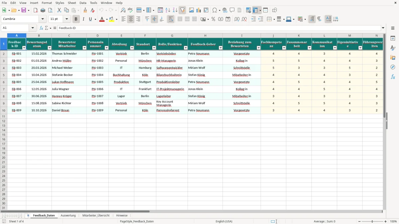Open the sidebar Navigator compass icon

click(x=393, y=67)
